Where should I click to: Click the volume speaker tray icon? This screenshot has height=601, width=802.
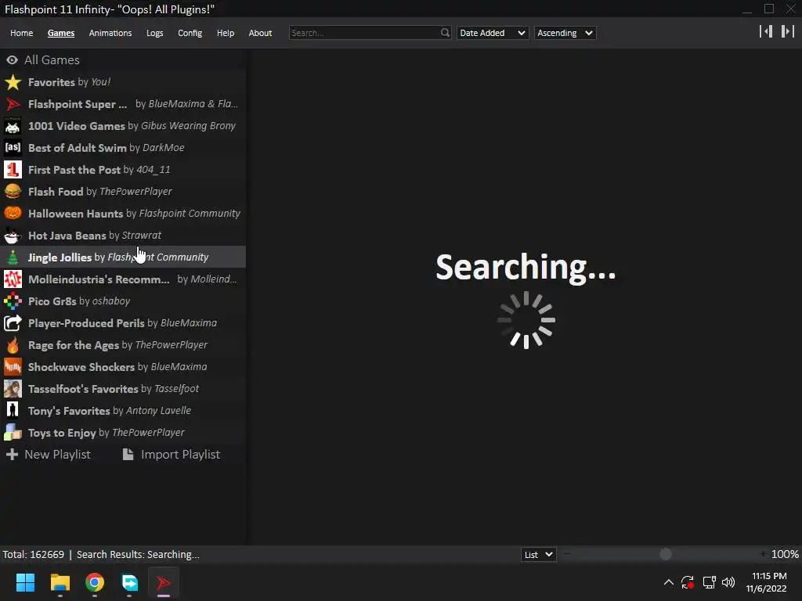click(x=728, y=582)
